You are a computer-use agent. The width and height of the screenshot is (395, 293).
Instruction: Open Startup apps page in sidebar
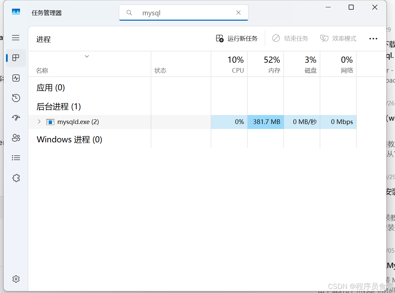[x=16, y=118]
